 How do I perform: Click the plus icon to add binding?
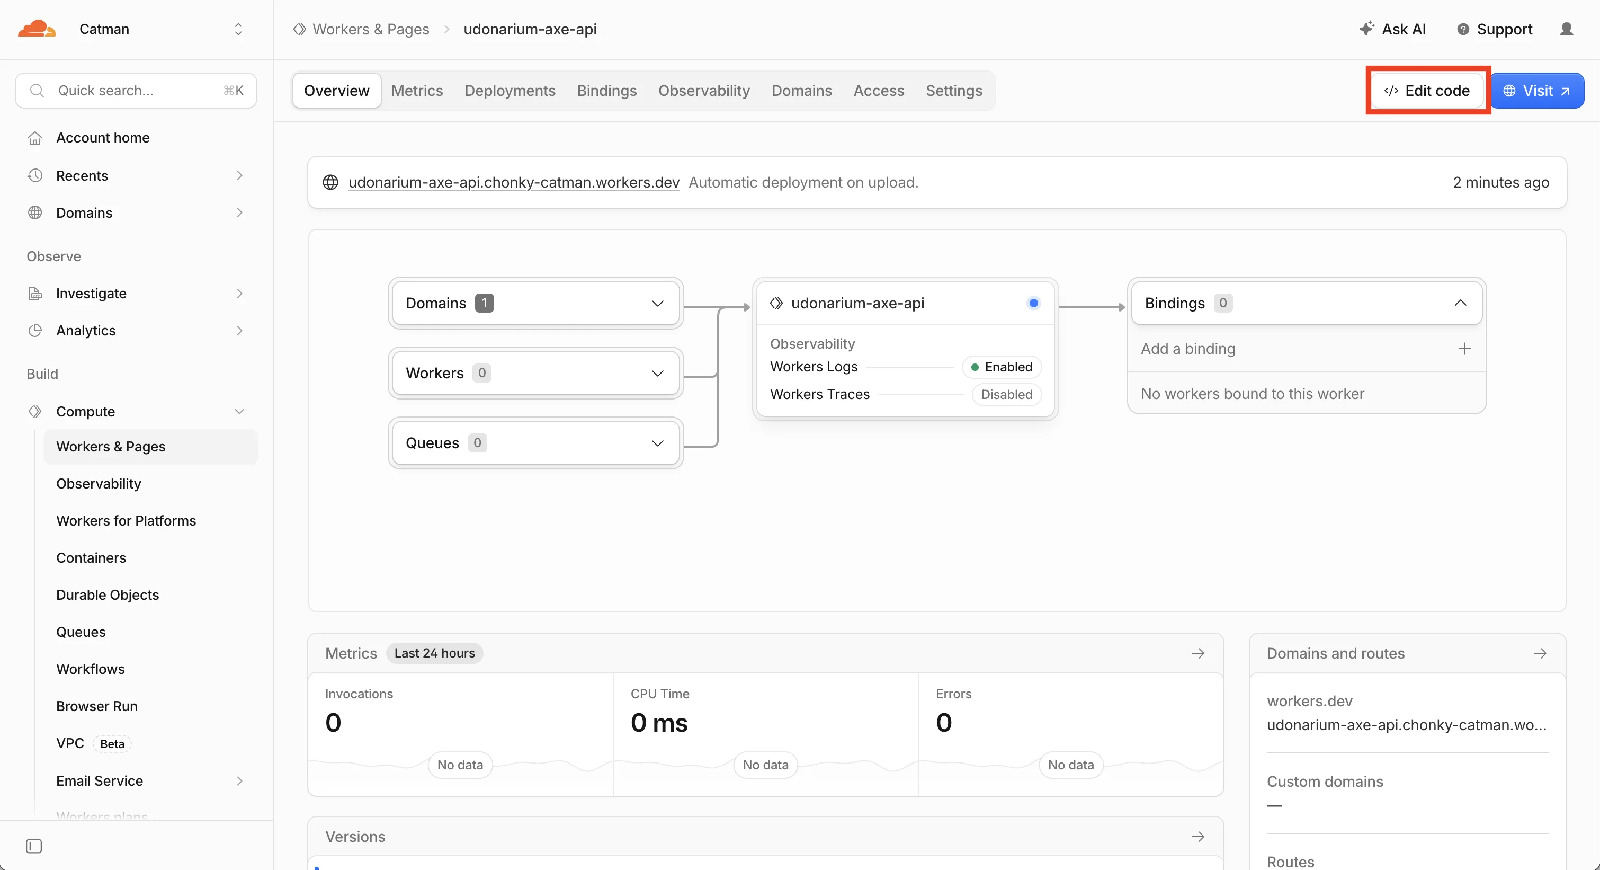pyautogui.click(x=1464, y=349)
